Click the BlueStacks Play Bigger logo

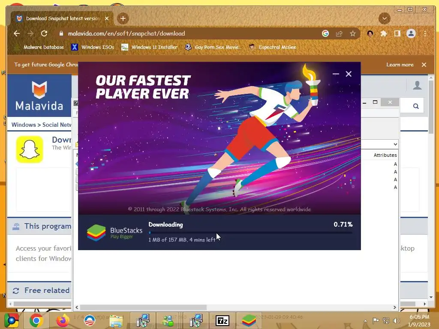click(x=115, y=233)
